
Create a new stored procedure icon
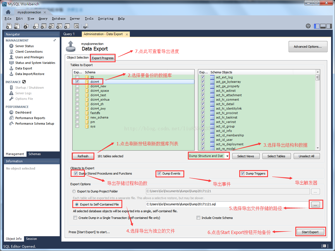pos(59,26)
